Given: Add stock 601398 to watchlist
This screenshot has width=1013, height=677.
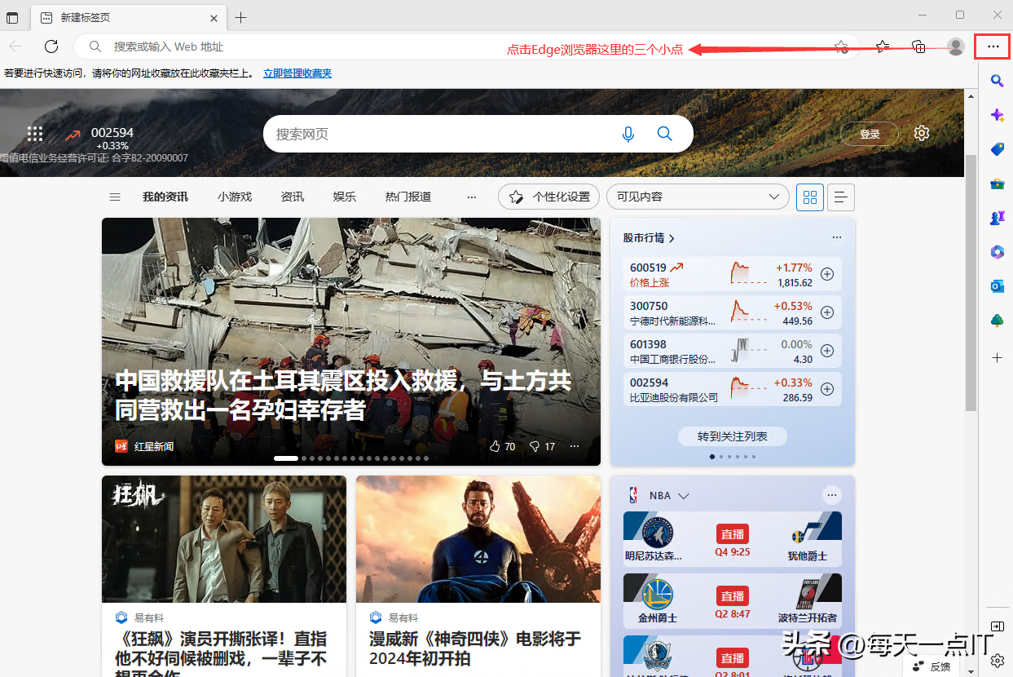Looking at the screenshot, I should click(x=827, y=351).
